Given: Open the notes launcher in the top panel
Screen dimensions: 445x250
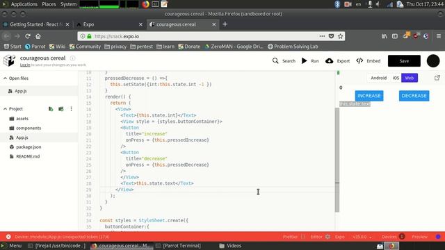Looking at the screenshot, I should point(164,4).
